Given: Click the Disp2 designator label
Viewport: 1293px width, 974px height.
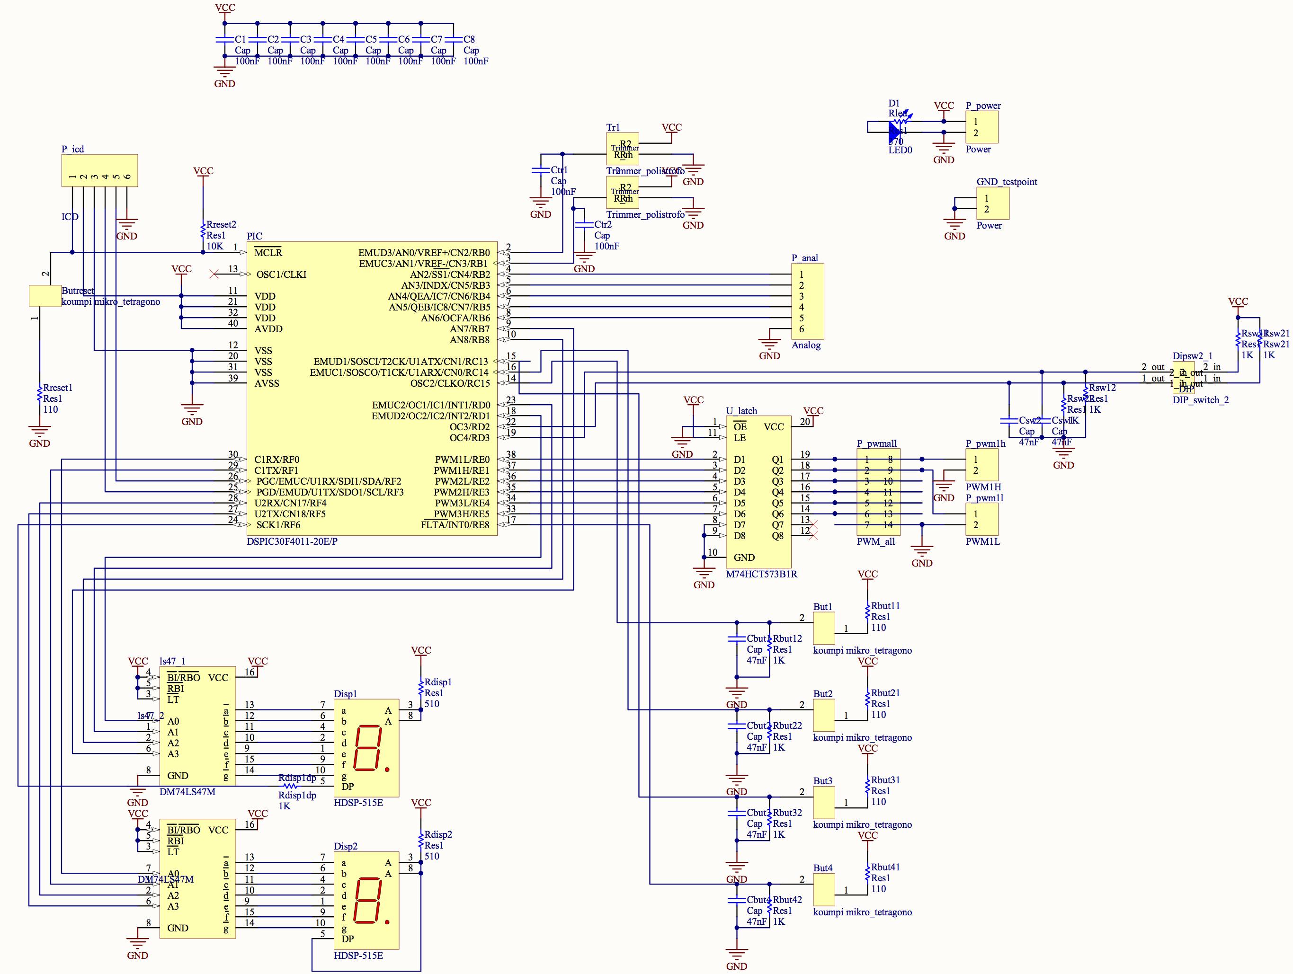Looking at the screenshot, I should (346, 847).
